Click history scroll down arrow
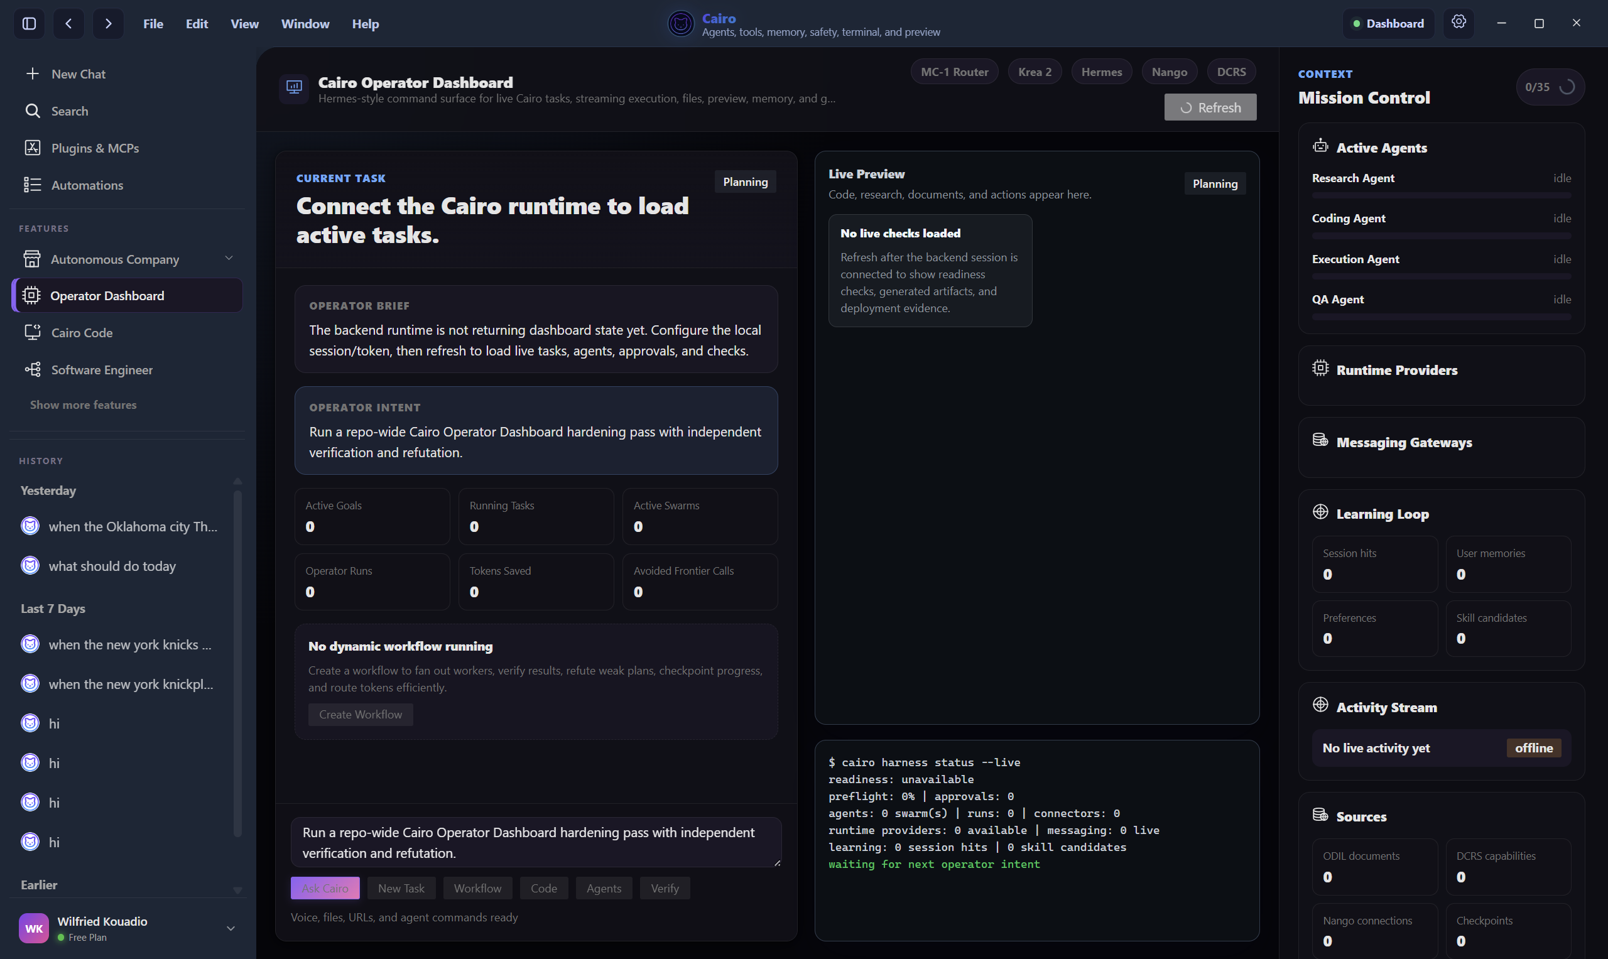 [x=237, y=890]
